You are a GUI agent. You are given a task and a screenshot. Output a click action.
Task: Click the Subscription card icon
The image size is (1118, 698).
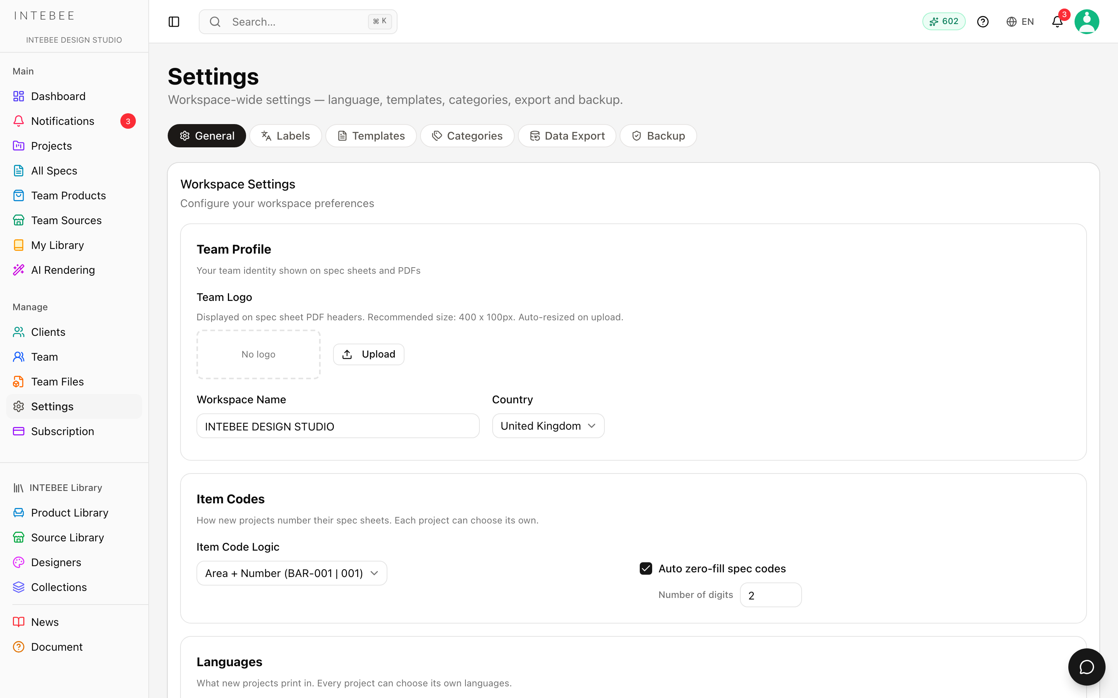click(x=19, y=431)
